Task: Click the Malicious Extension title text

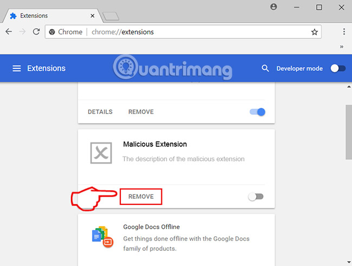Action: (155, 144)
